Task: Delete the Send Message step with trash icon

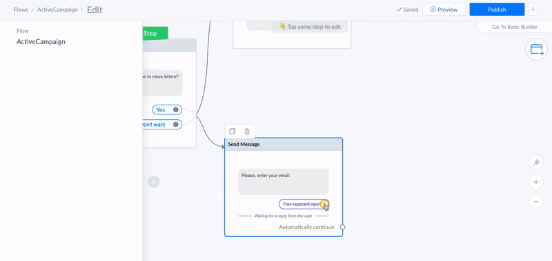Action: pyautogui.click(x=247, y=132)
